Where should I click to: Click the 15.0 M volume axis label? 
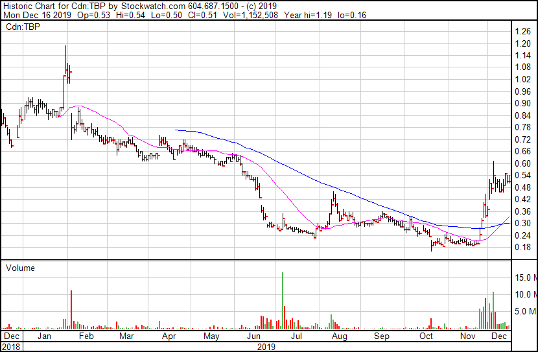pos(525,277)
